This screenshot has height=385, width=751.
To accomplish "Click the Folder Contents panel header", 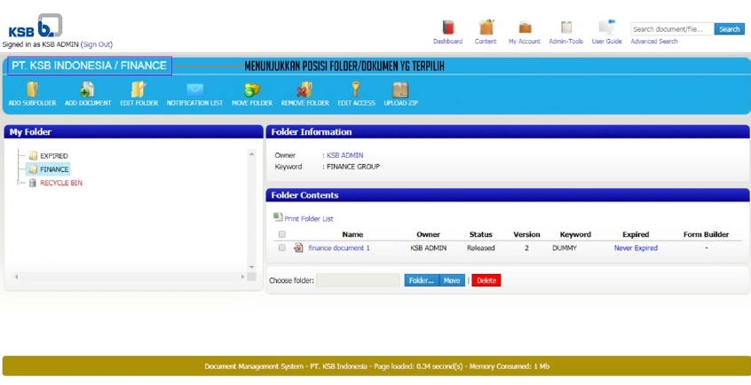I will coord(508,195).
